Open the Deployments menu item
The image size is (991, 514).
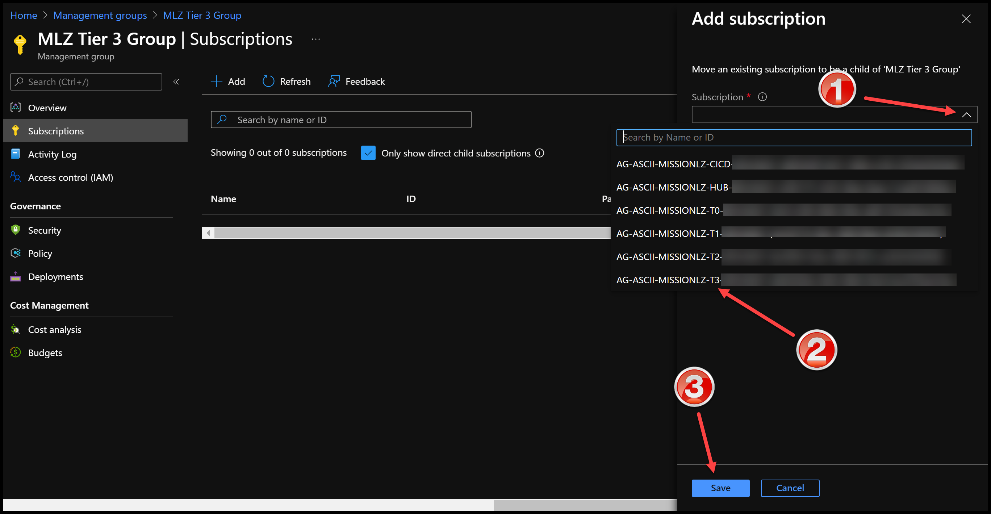[x=95, y=276]
